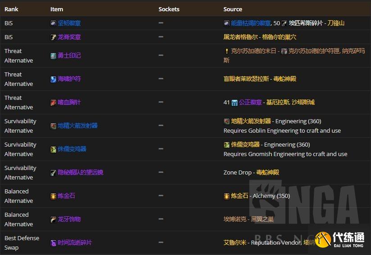
Task: Open the 嗜血胸针 item link
Action: [x=69, y=102]
